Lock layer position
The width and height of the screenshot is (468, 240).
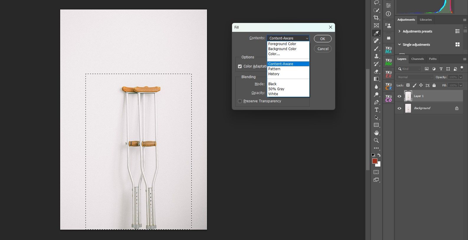421,85
